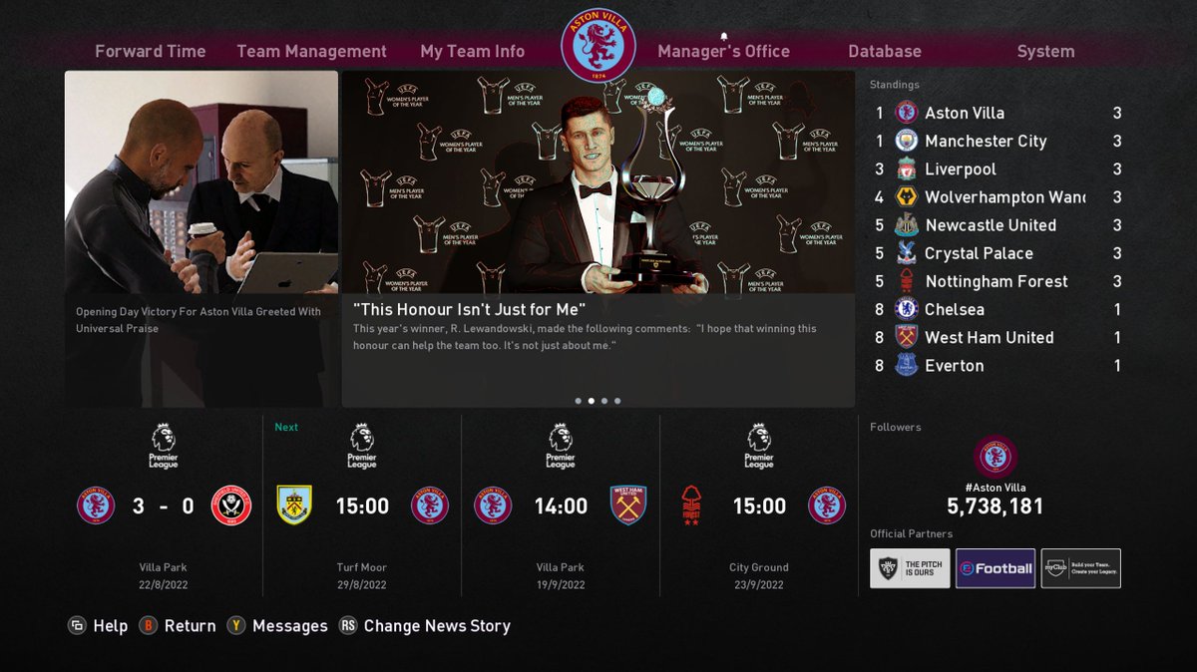Screen dimensions: 1197x672
Task: Open the Opening Day Victory news thumbnail
Action: pos(201,181)
